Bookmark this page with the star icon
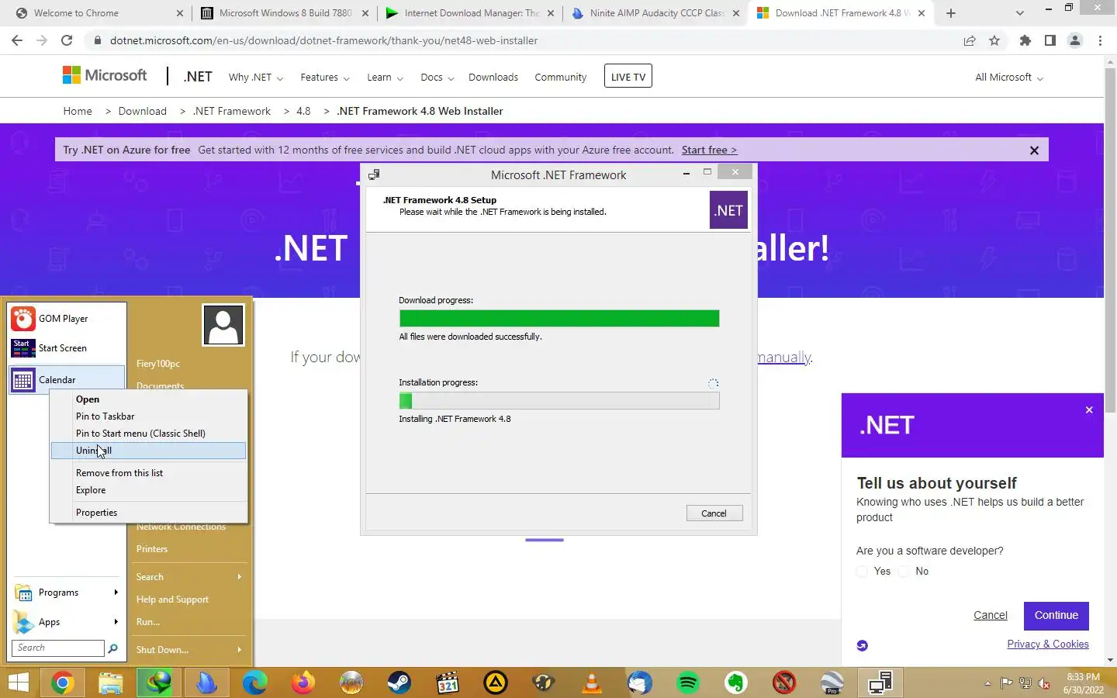1117x698 pixels. 994,40
